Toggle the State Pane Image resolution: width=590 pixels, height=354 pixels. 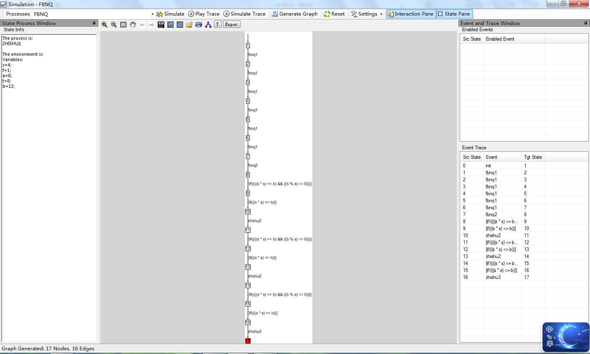coord(454,14)
